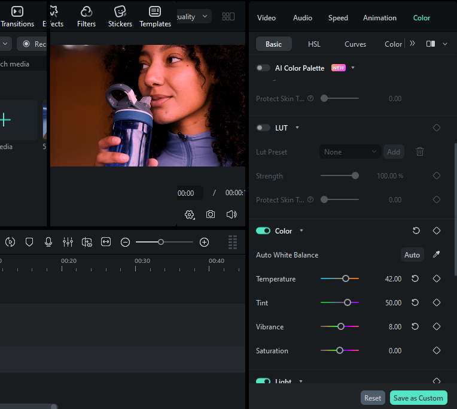The height and width of the screenshot is (409, 457).
Task: Switch to the Animation tab
Action: pyautogui.click(x=380, y=18)
